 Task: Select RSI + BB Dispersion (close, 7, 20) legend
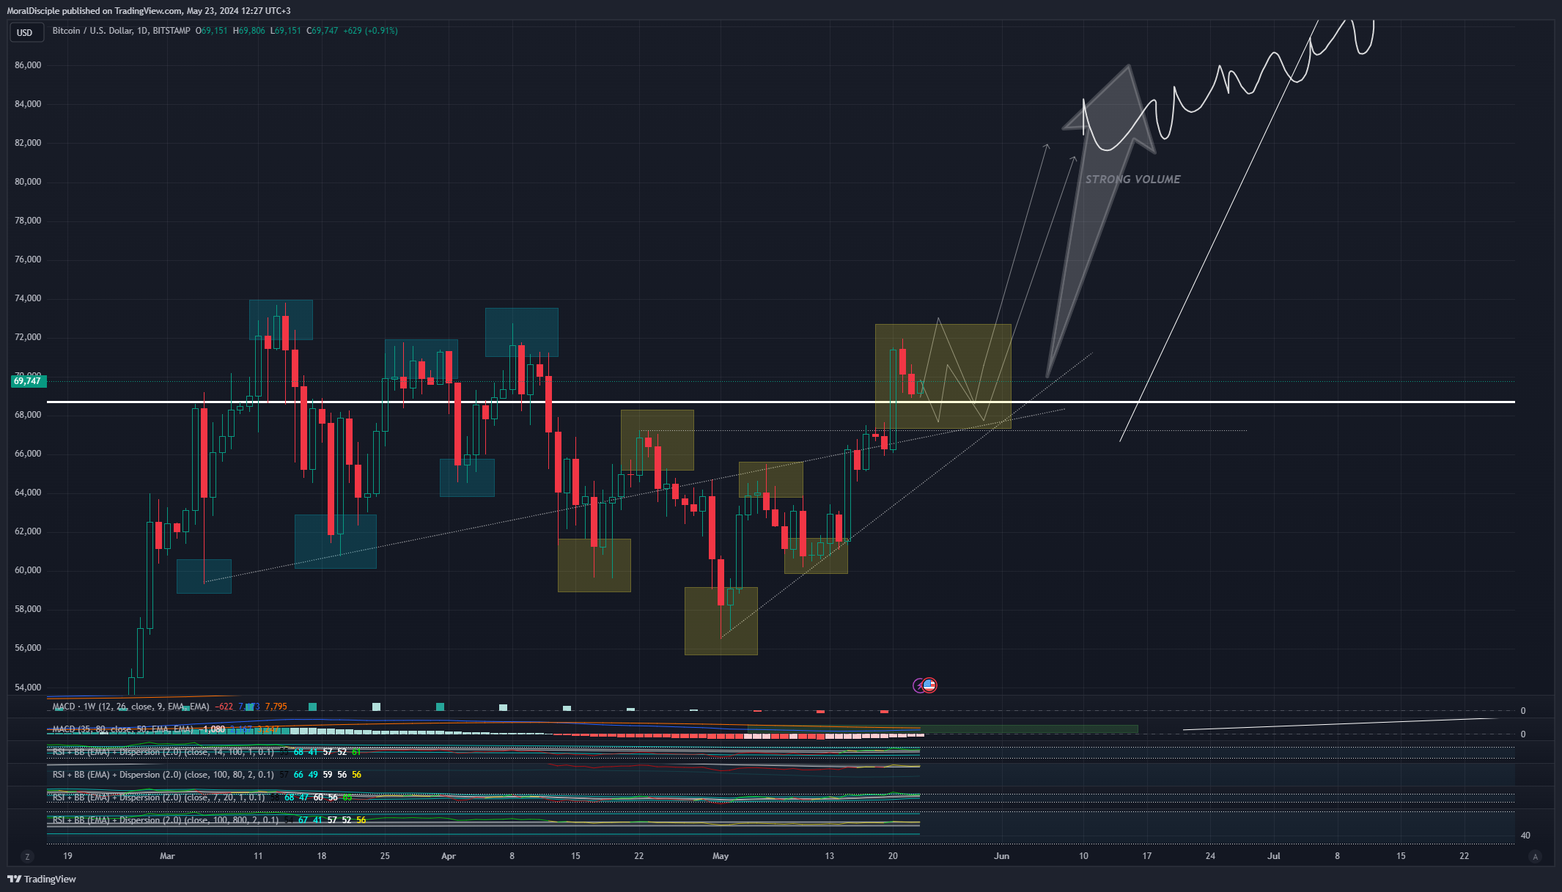(158, 797)
